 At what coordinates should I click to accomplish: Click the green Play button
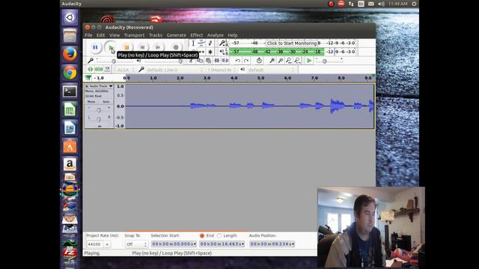click(x=111, y=47)
